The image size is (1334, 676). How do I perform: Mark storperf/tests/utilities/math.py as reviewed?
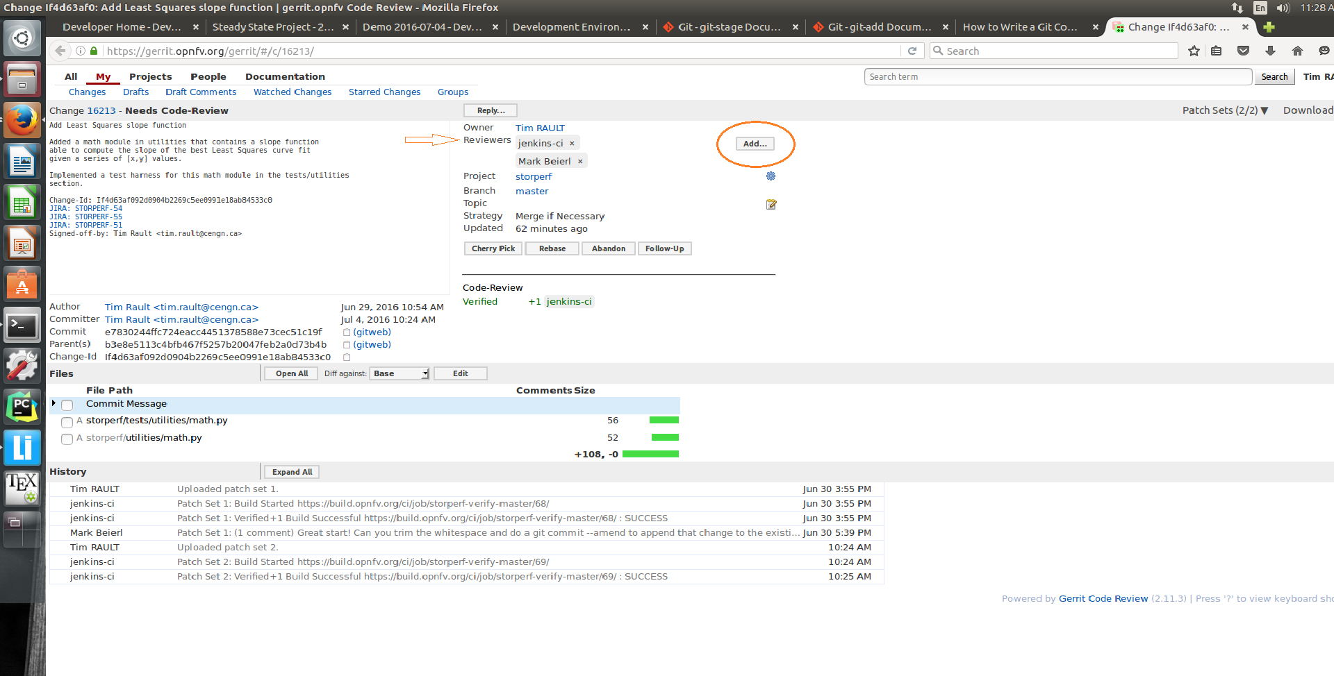click(67, 422)
